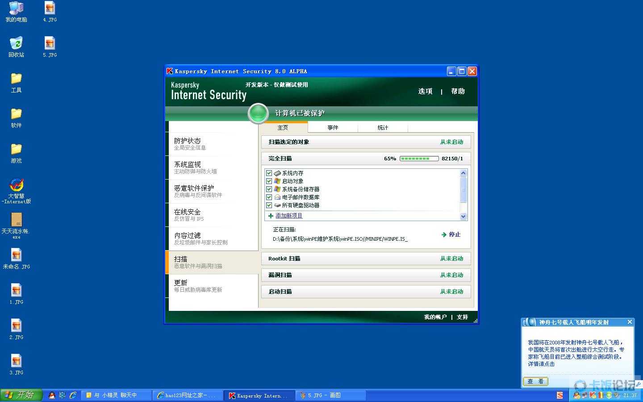Image resolution: width=643 pixels, height=402 pixels.
Task: Select the 5.JPG desktop file icon
Action: [x=50, y=47]
